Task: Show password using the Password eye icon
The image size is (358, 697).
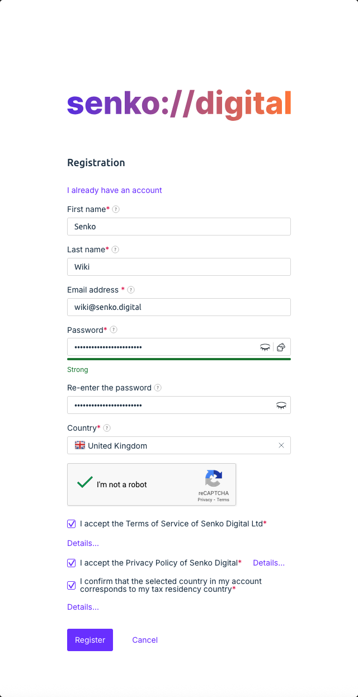Action: tap(265, 347)
